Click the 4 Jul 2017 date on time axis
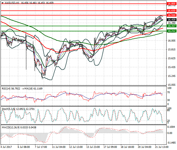 click(6, 147)
